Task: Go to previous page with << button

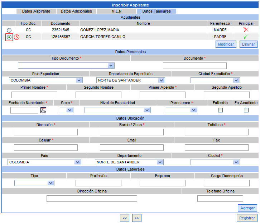Action: tap(125, 218)
